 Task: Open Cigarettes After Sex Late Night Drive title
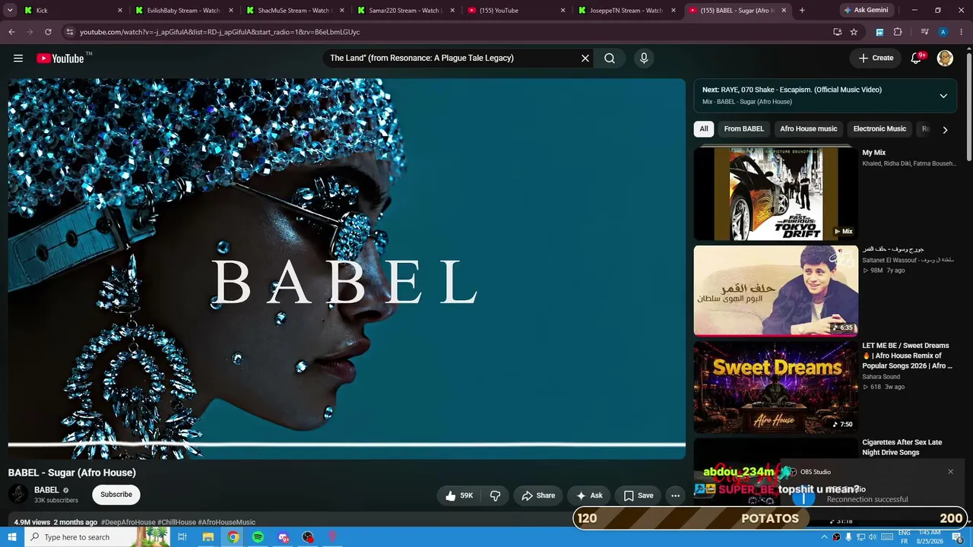902,447
